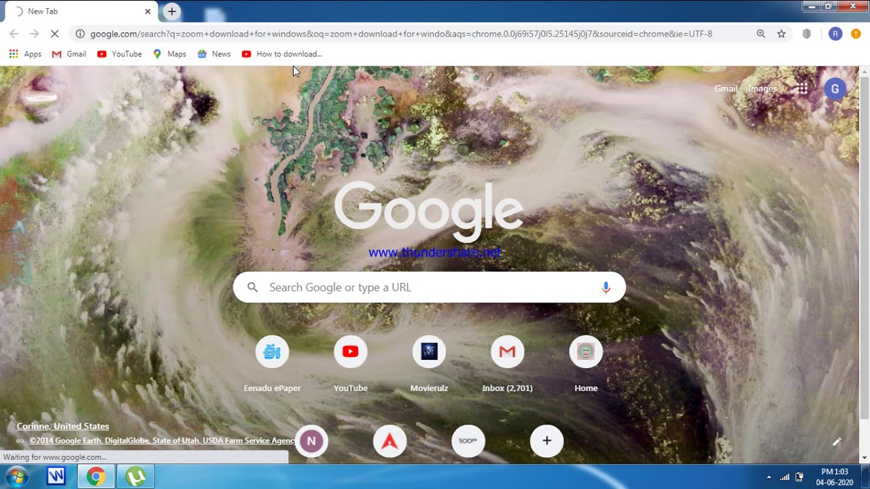Click the scrollbar up arrow
Viewport: 870px width, 489px height.
click(865, 71)
